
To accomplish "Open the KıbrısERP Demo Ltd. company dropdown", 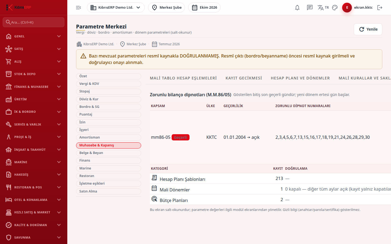I will pos(116,8).
